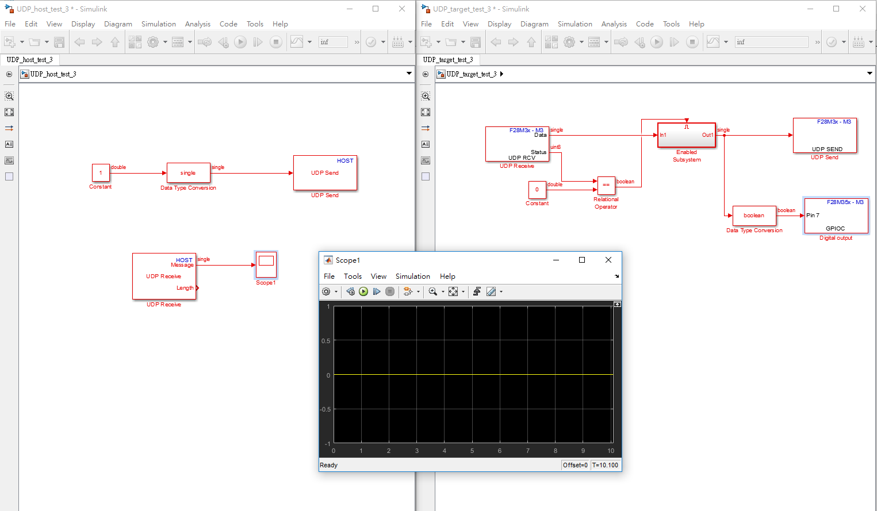The height and width of the screenshot is (511, 877).
Task: Click T=10.100 status bar field in Scope1
Action: coord(605,465)
